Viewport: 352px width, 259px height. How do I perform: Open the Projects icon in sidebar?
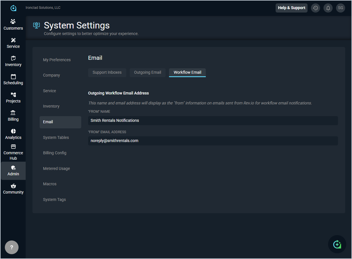(x=13, y=95)
